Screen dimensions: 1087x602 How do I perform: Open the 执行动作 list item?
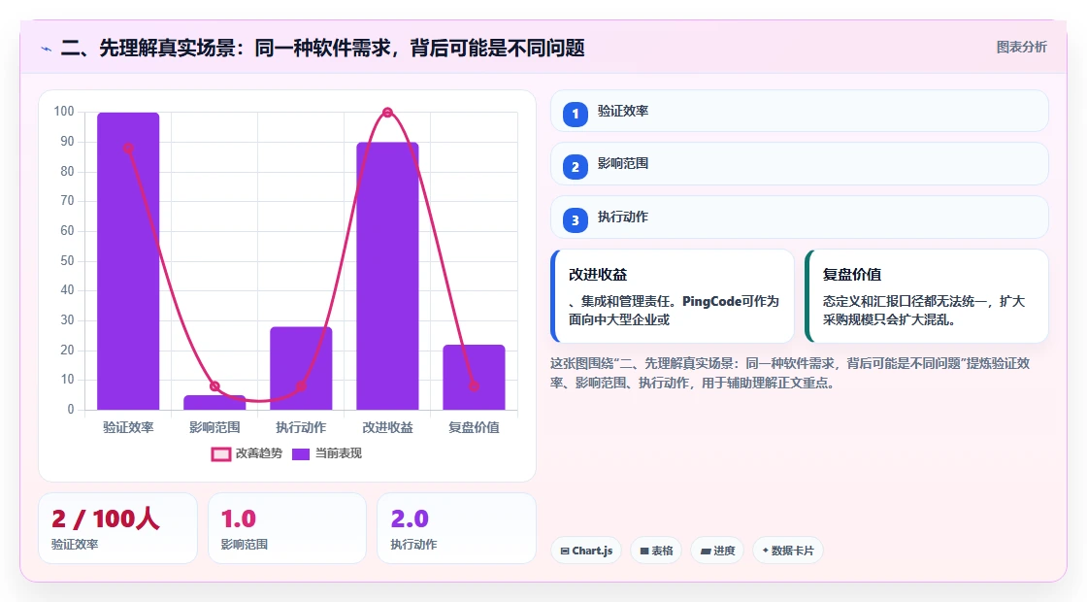click(800, 217)
